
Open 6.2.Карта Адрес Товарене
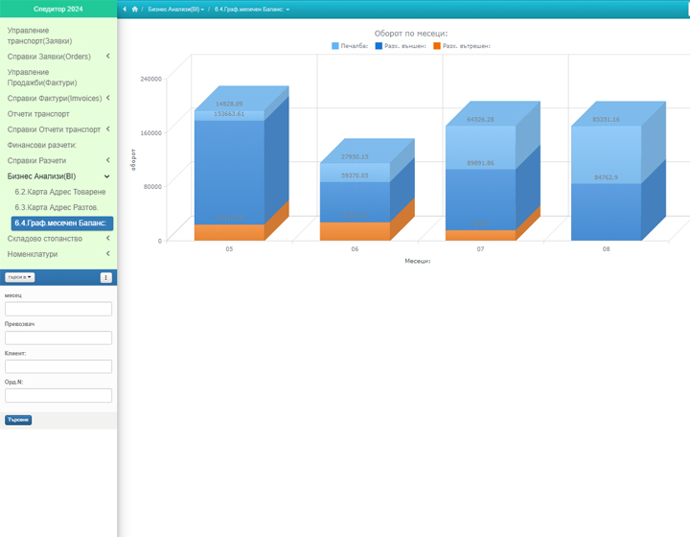60,192
